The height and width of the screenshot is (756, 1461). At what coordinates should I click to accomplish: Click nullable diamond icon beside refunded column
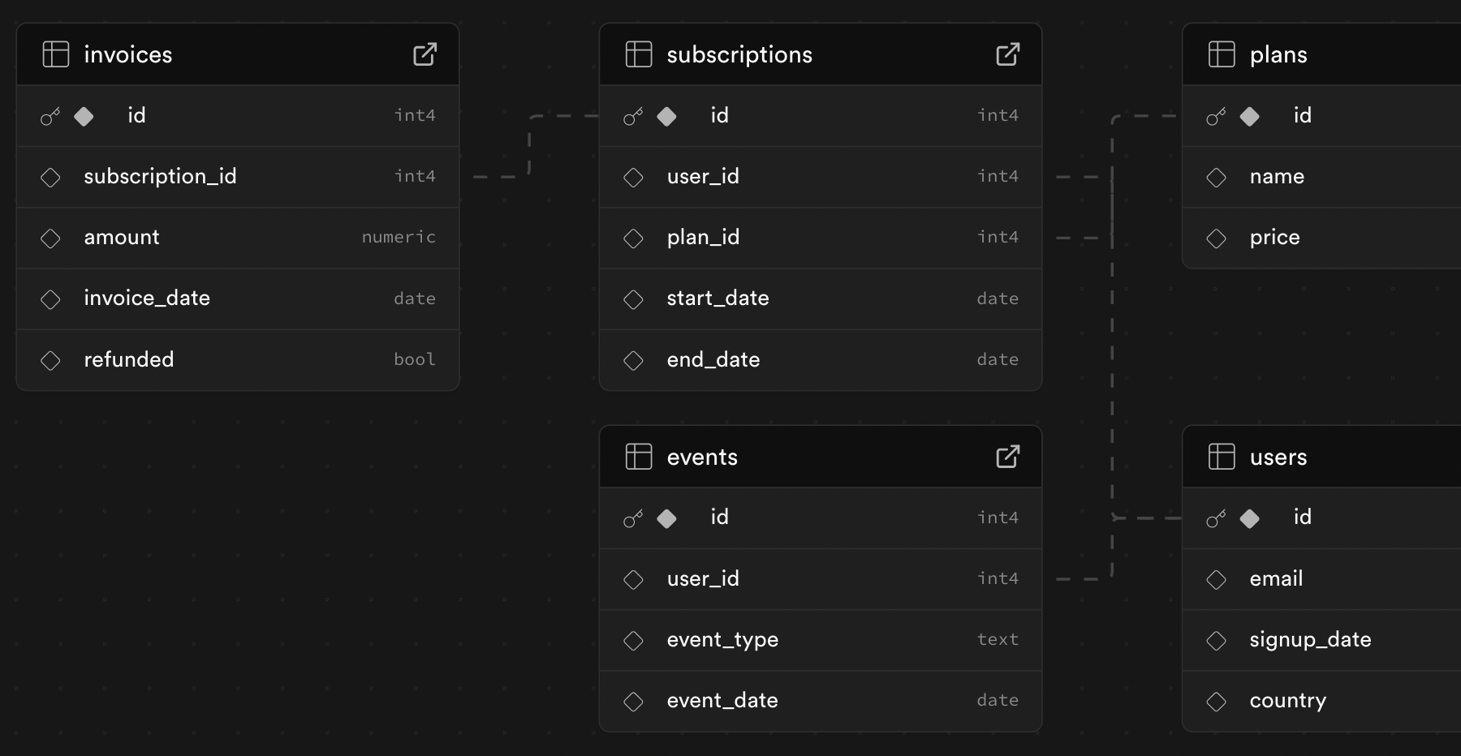coord(50,360)
